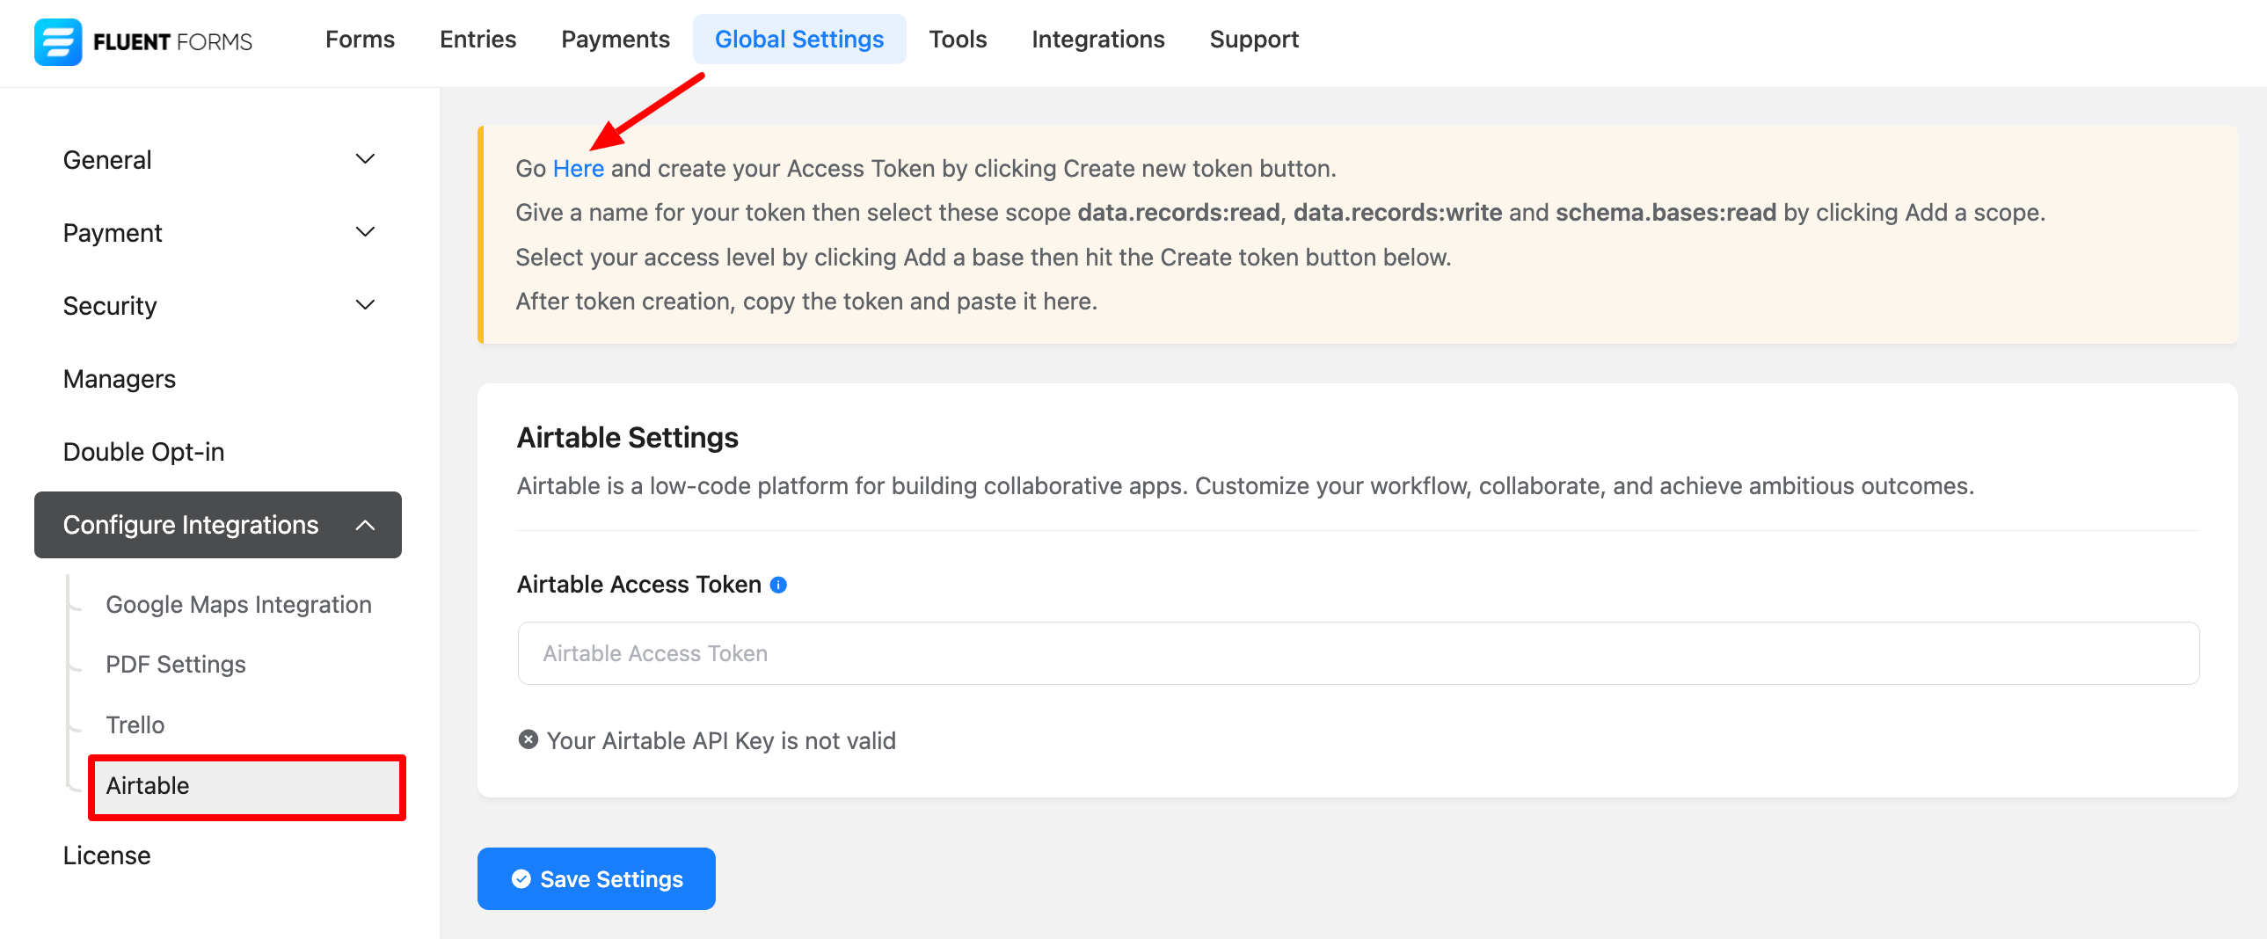
Task: Focus the Airtable Access Token input field
Action: (1357, 653)
